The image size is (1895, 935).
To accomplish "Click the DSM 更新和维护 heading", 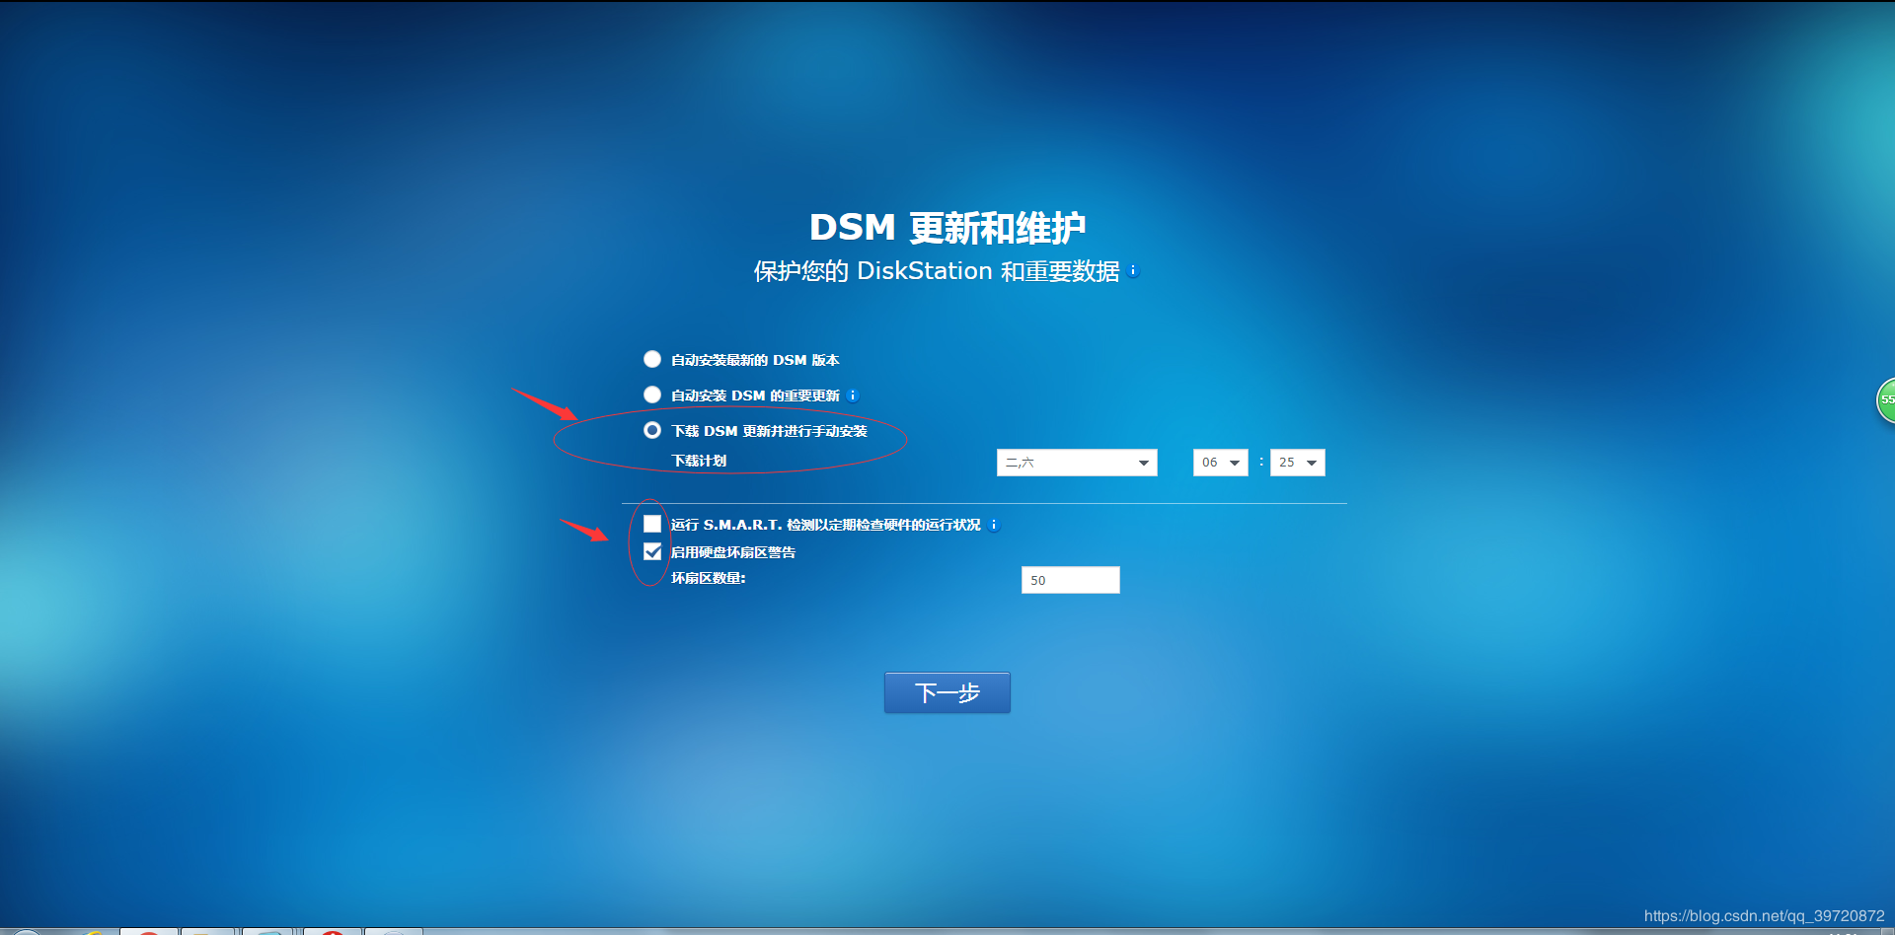I will click(947, 228).
